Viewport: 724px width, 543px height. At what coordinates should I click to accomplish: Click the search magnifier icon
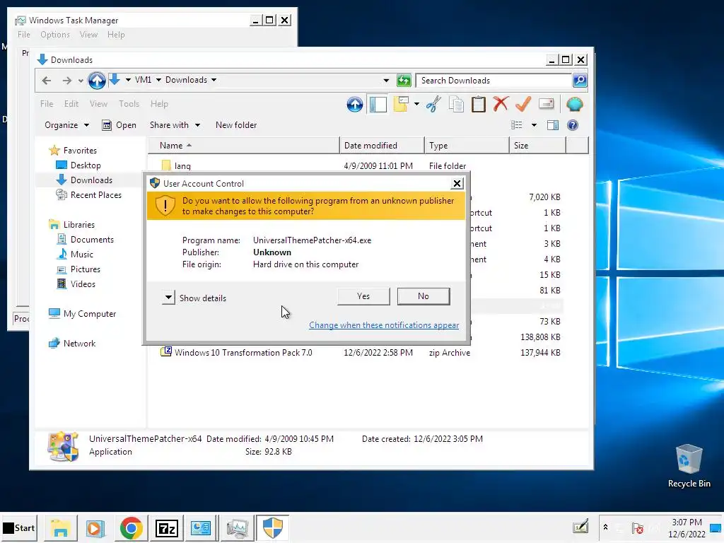tap(580, 81)
